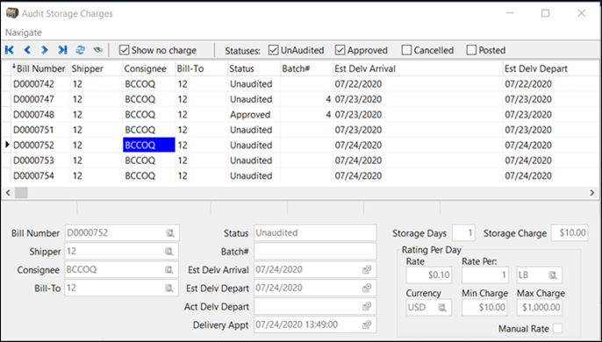Open Est Delv Depart date picker
The height and width of the screenshot is (342, 602).
tap(367, 288)
